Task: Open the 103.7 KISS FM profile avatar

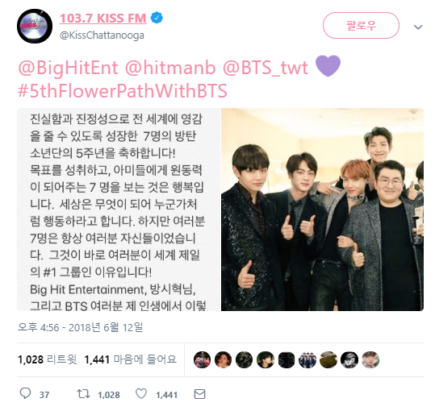Action: click(35, 26)
